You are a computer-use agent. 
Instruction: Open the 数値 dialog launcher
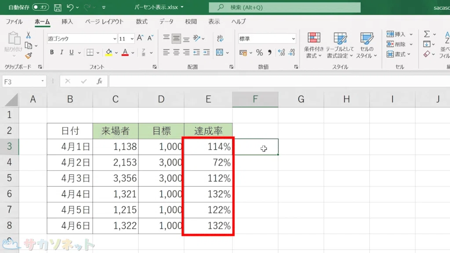[x=296, y=67]
